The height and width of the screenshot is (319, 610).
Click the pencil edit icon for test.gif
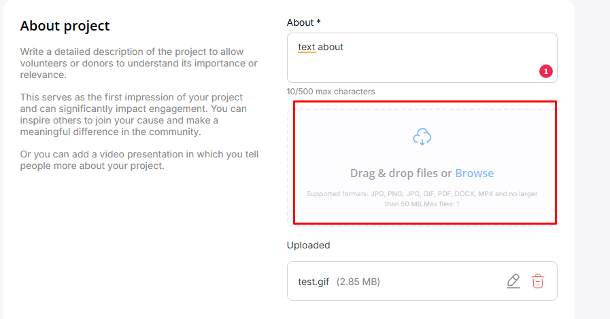pyautogui.click(x=513, y=281)
